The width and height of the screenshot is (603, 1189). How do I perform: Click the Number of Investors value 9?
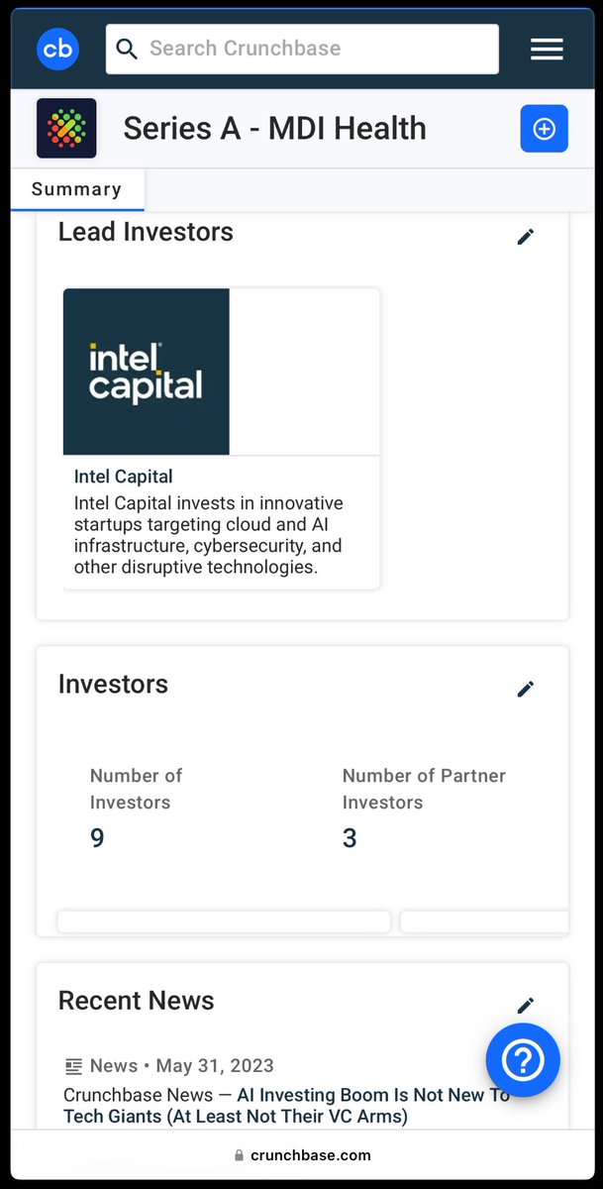(x=97, y=838)
